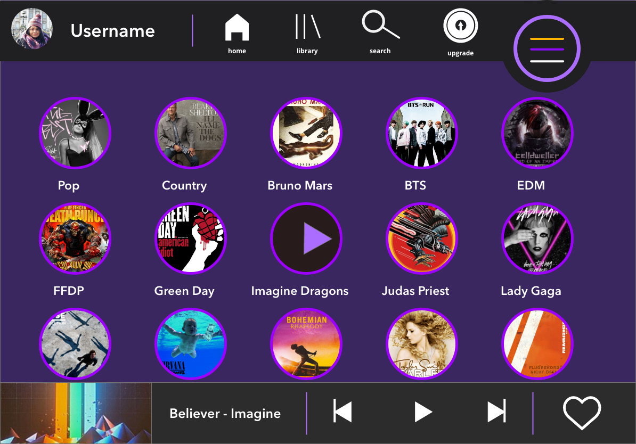Open the FFDP album cover
The height and width of the screenshot is (444, 636).
click(75, 239)
